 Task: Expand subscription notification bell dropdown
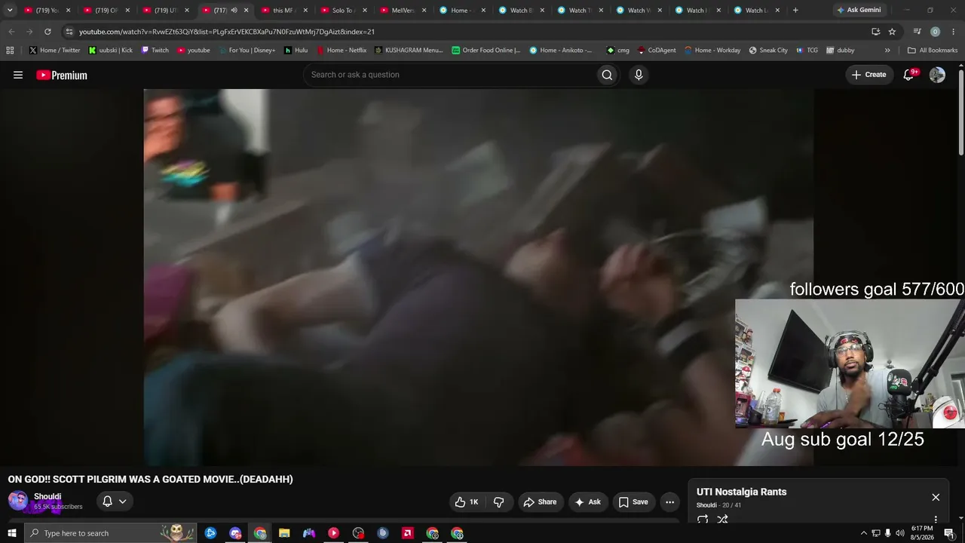115,502
